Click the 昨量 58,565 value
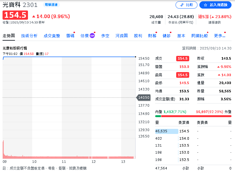The width and height of the screenshot is (235, 173). tap(225, 91)
